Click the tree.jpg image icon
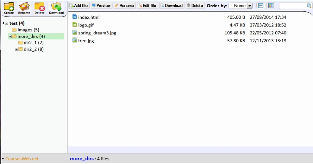This screenshot has width=313, height=164. 74,40
